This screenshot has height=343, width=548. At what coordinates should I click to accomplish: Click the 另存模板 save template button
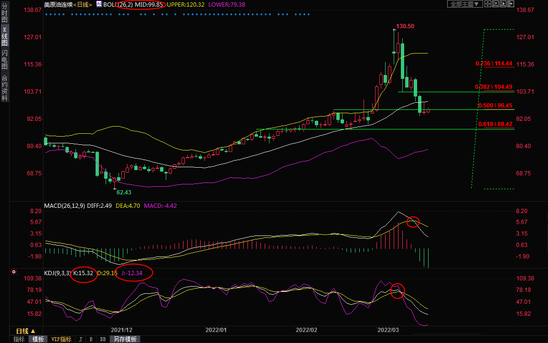[124, 339]
